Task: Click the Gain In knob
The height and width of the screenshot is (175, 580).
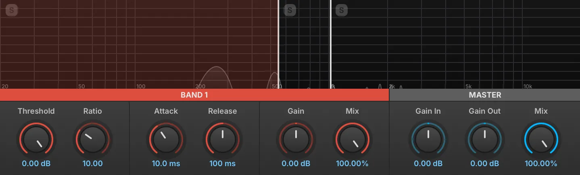Action: coord(428,139)
